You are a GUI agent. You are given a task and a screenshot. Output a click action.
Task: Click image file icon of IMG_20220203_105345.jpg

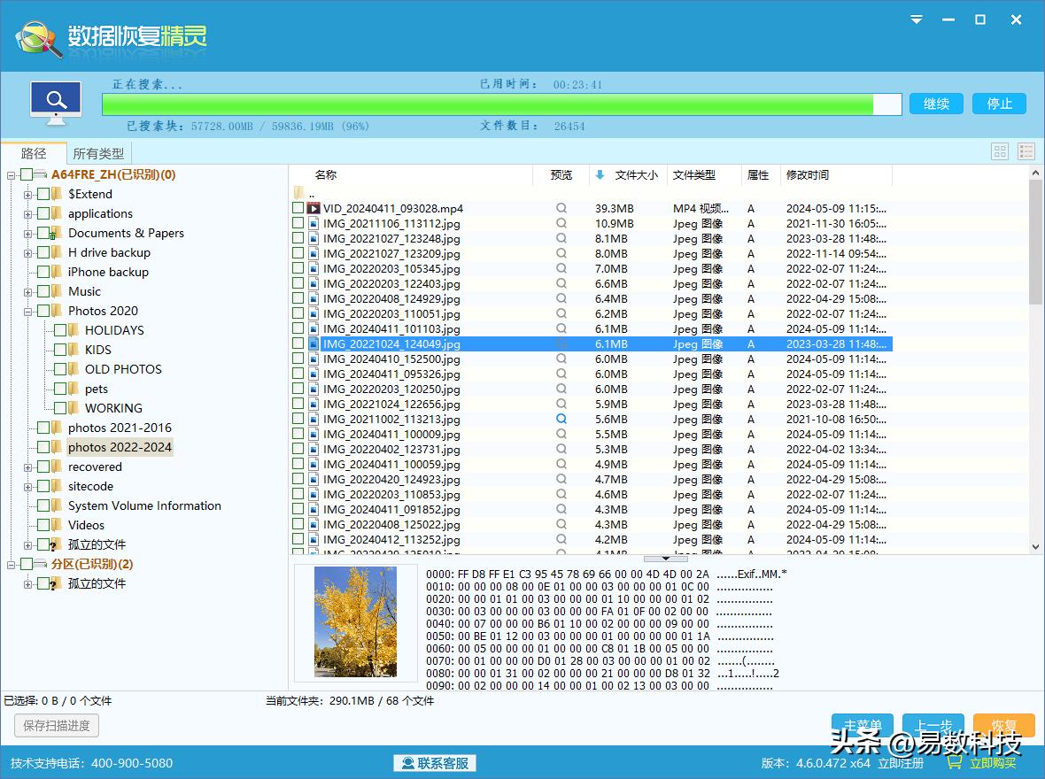313,268
